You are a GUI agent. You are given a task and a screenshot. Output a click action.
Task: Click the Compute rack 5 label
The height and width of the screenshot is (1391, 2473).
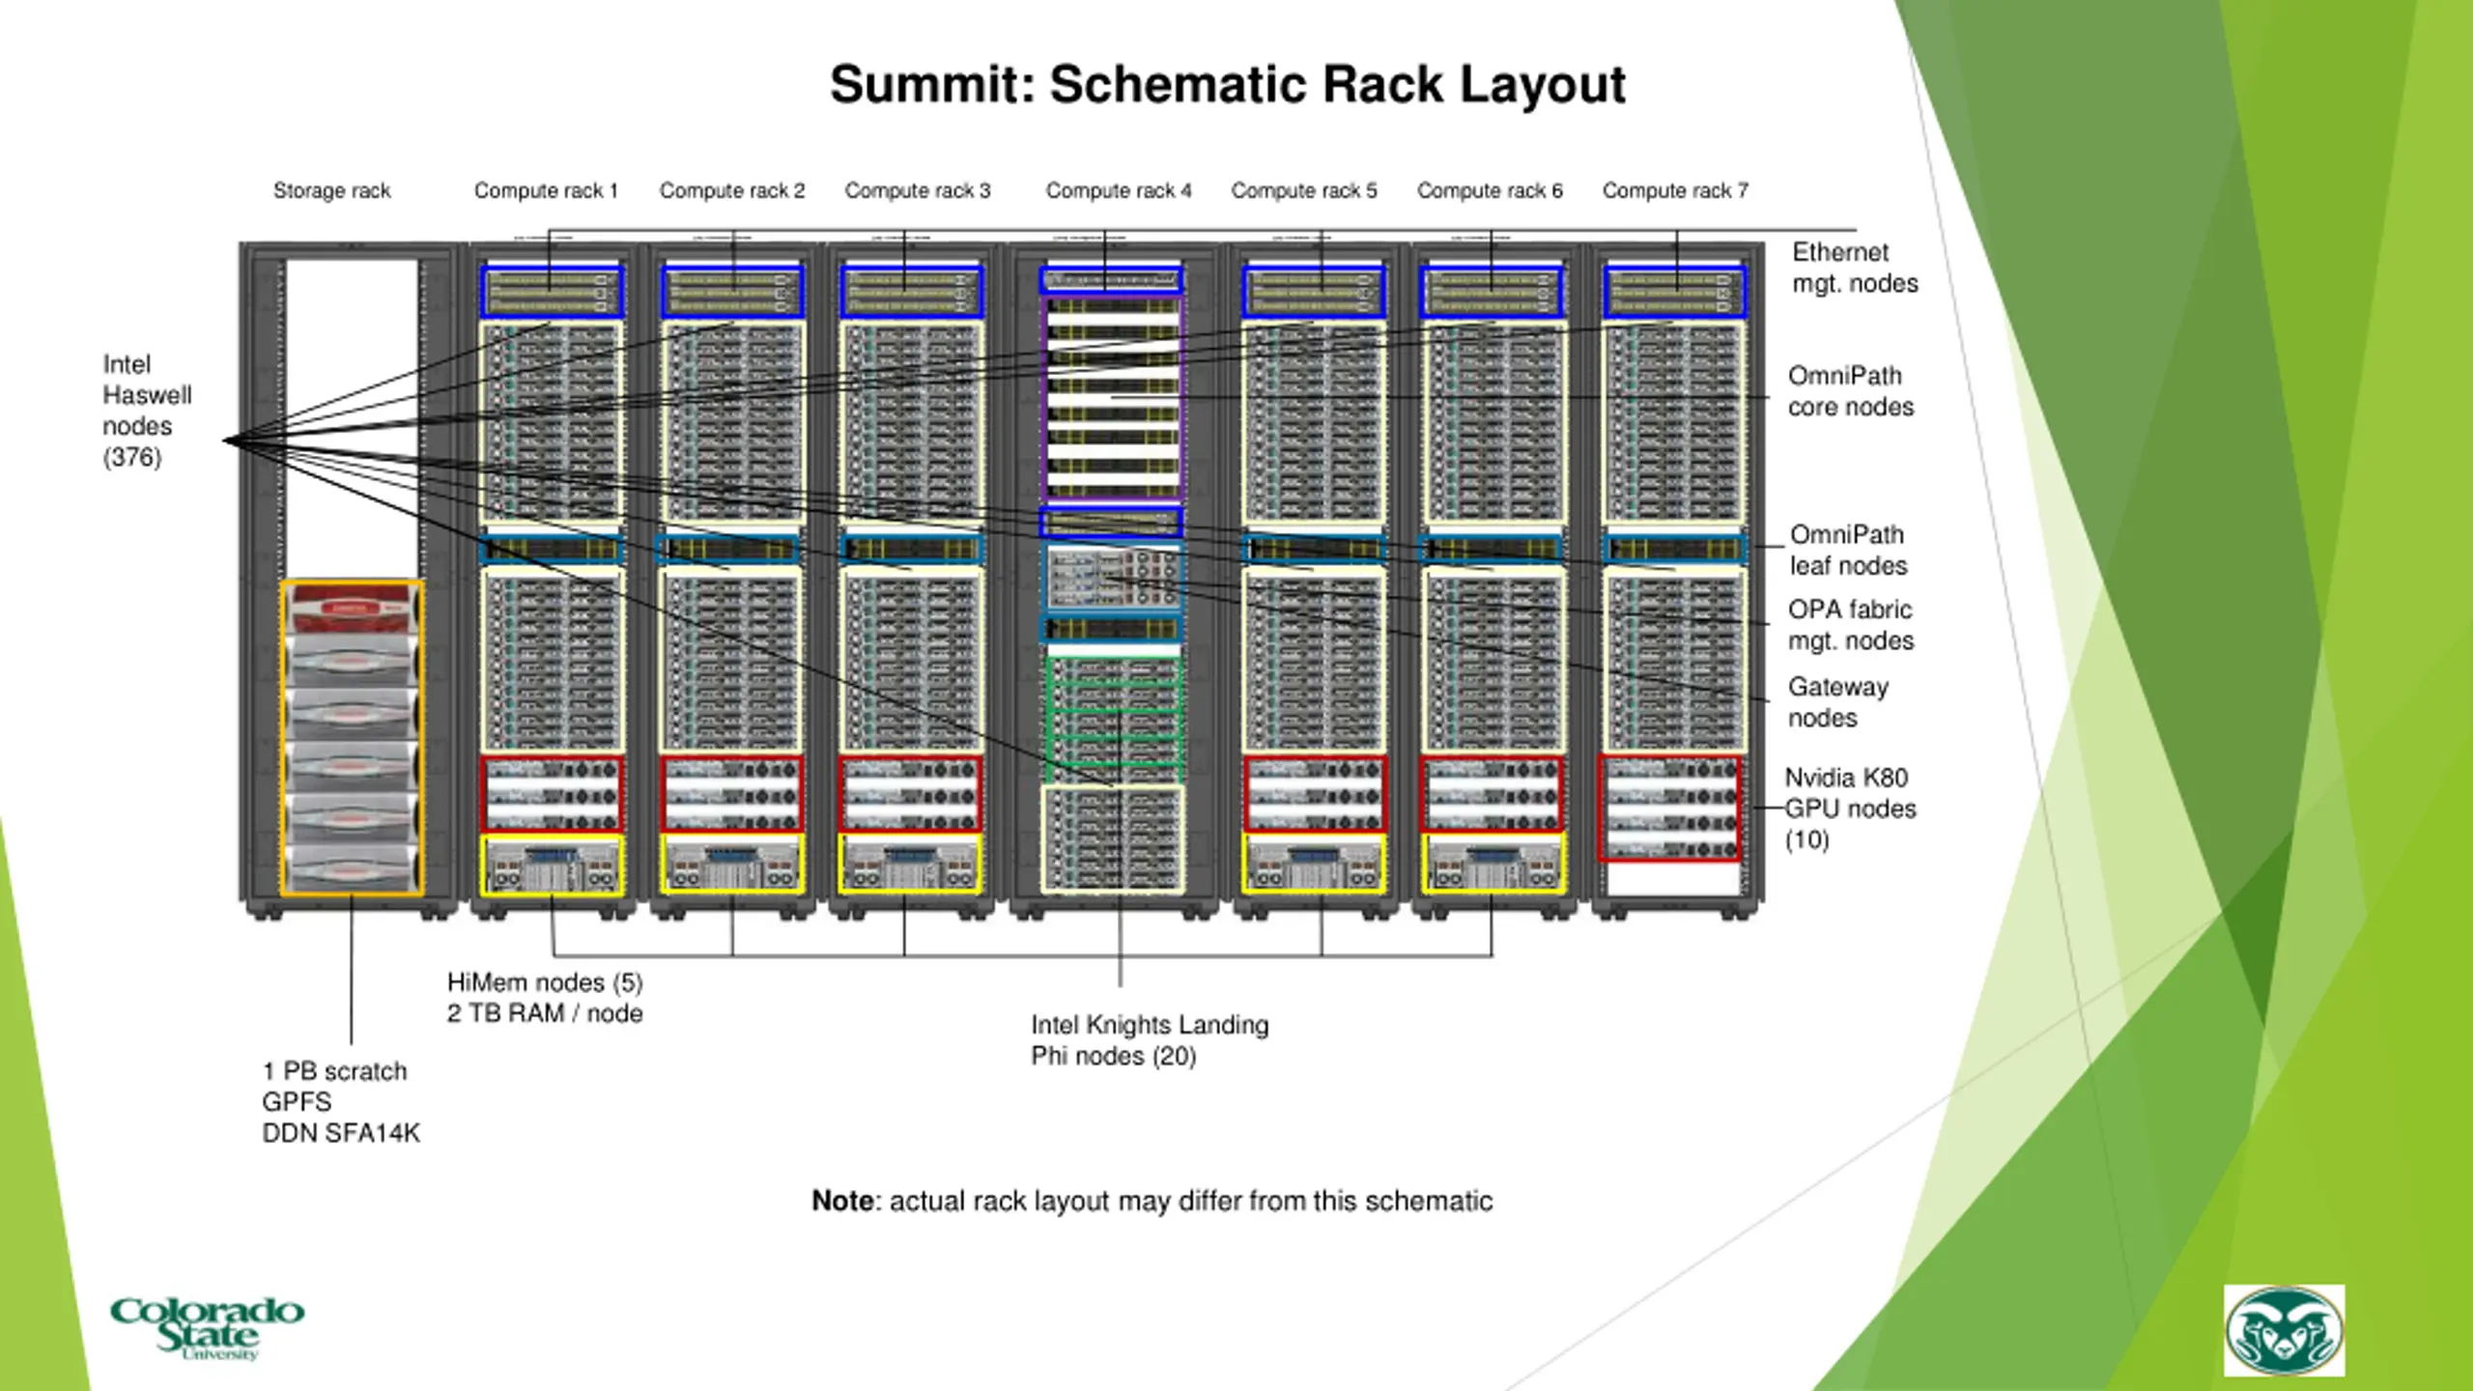(x=1304, y=190)
